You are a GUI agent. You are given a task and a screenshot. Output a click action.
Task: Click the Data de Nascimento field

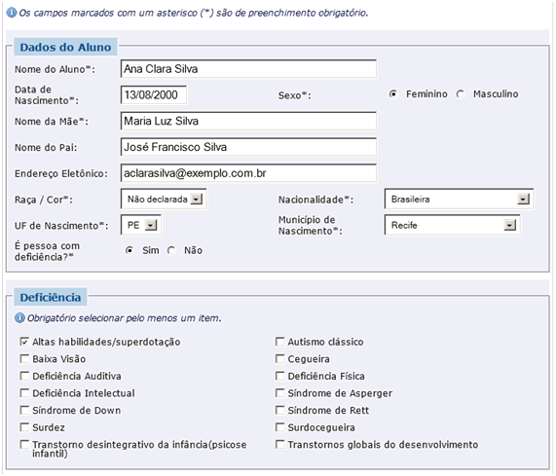(x=154, y=94)
